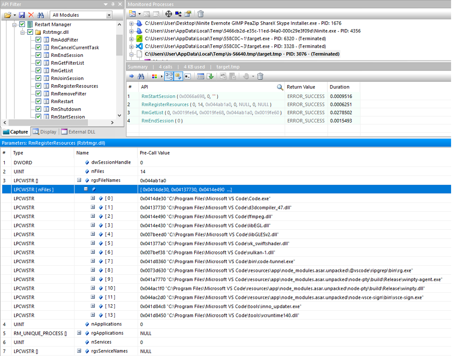Image resolution: width=452 pixels, height=356 pixels.
Task: Click the magnifier icon in API column header
Action: pos(280,87)
